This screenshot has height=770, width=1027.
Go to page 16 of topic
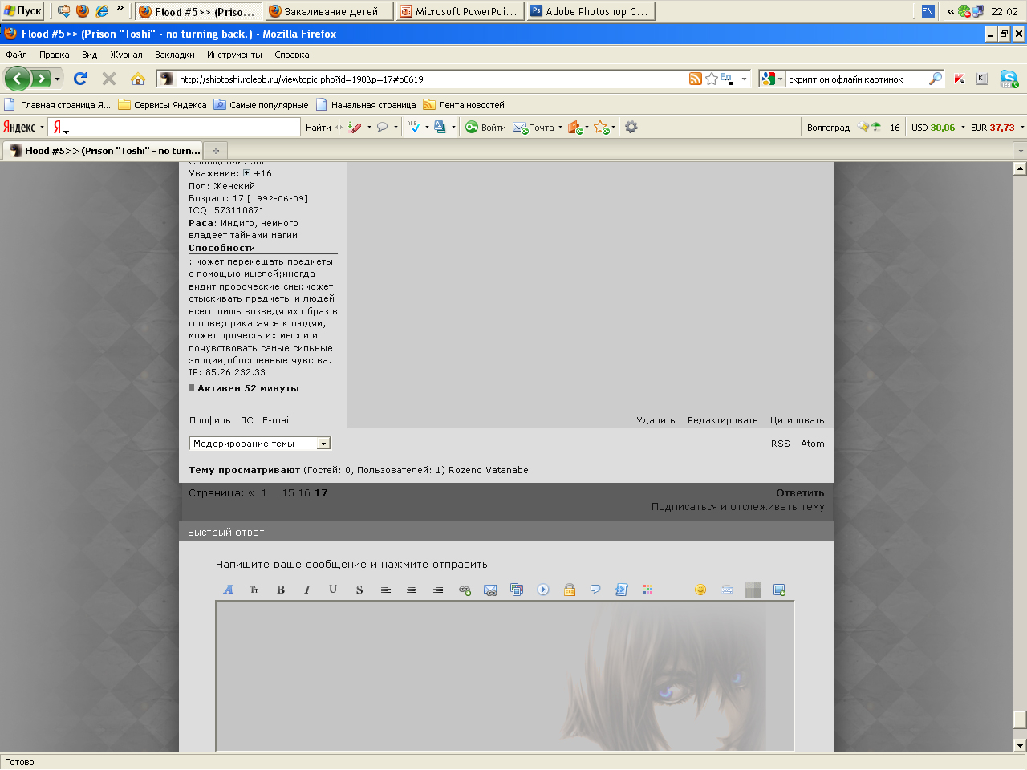point(304,493)
